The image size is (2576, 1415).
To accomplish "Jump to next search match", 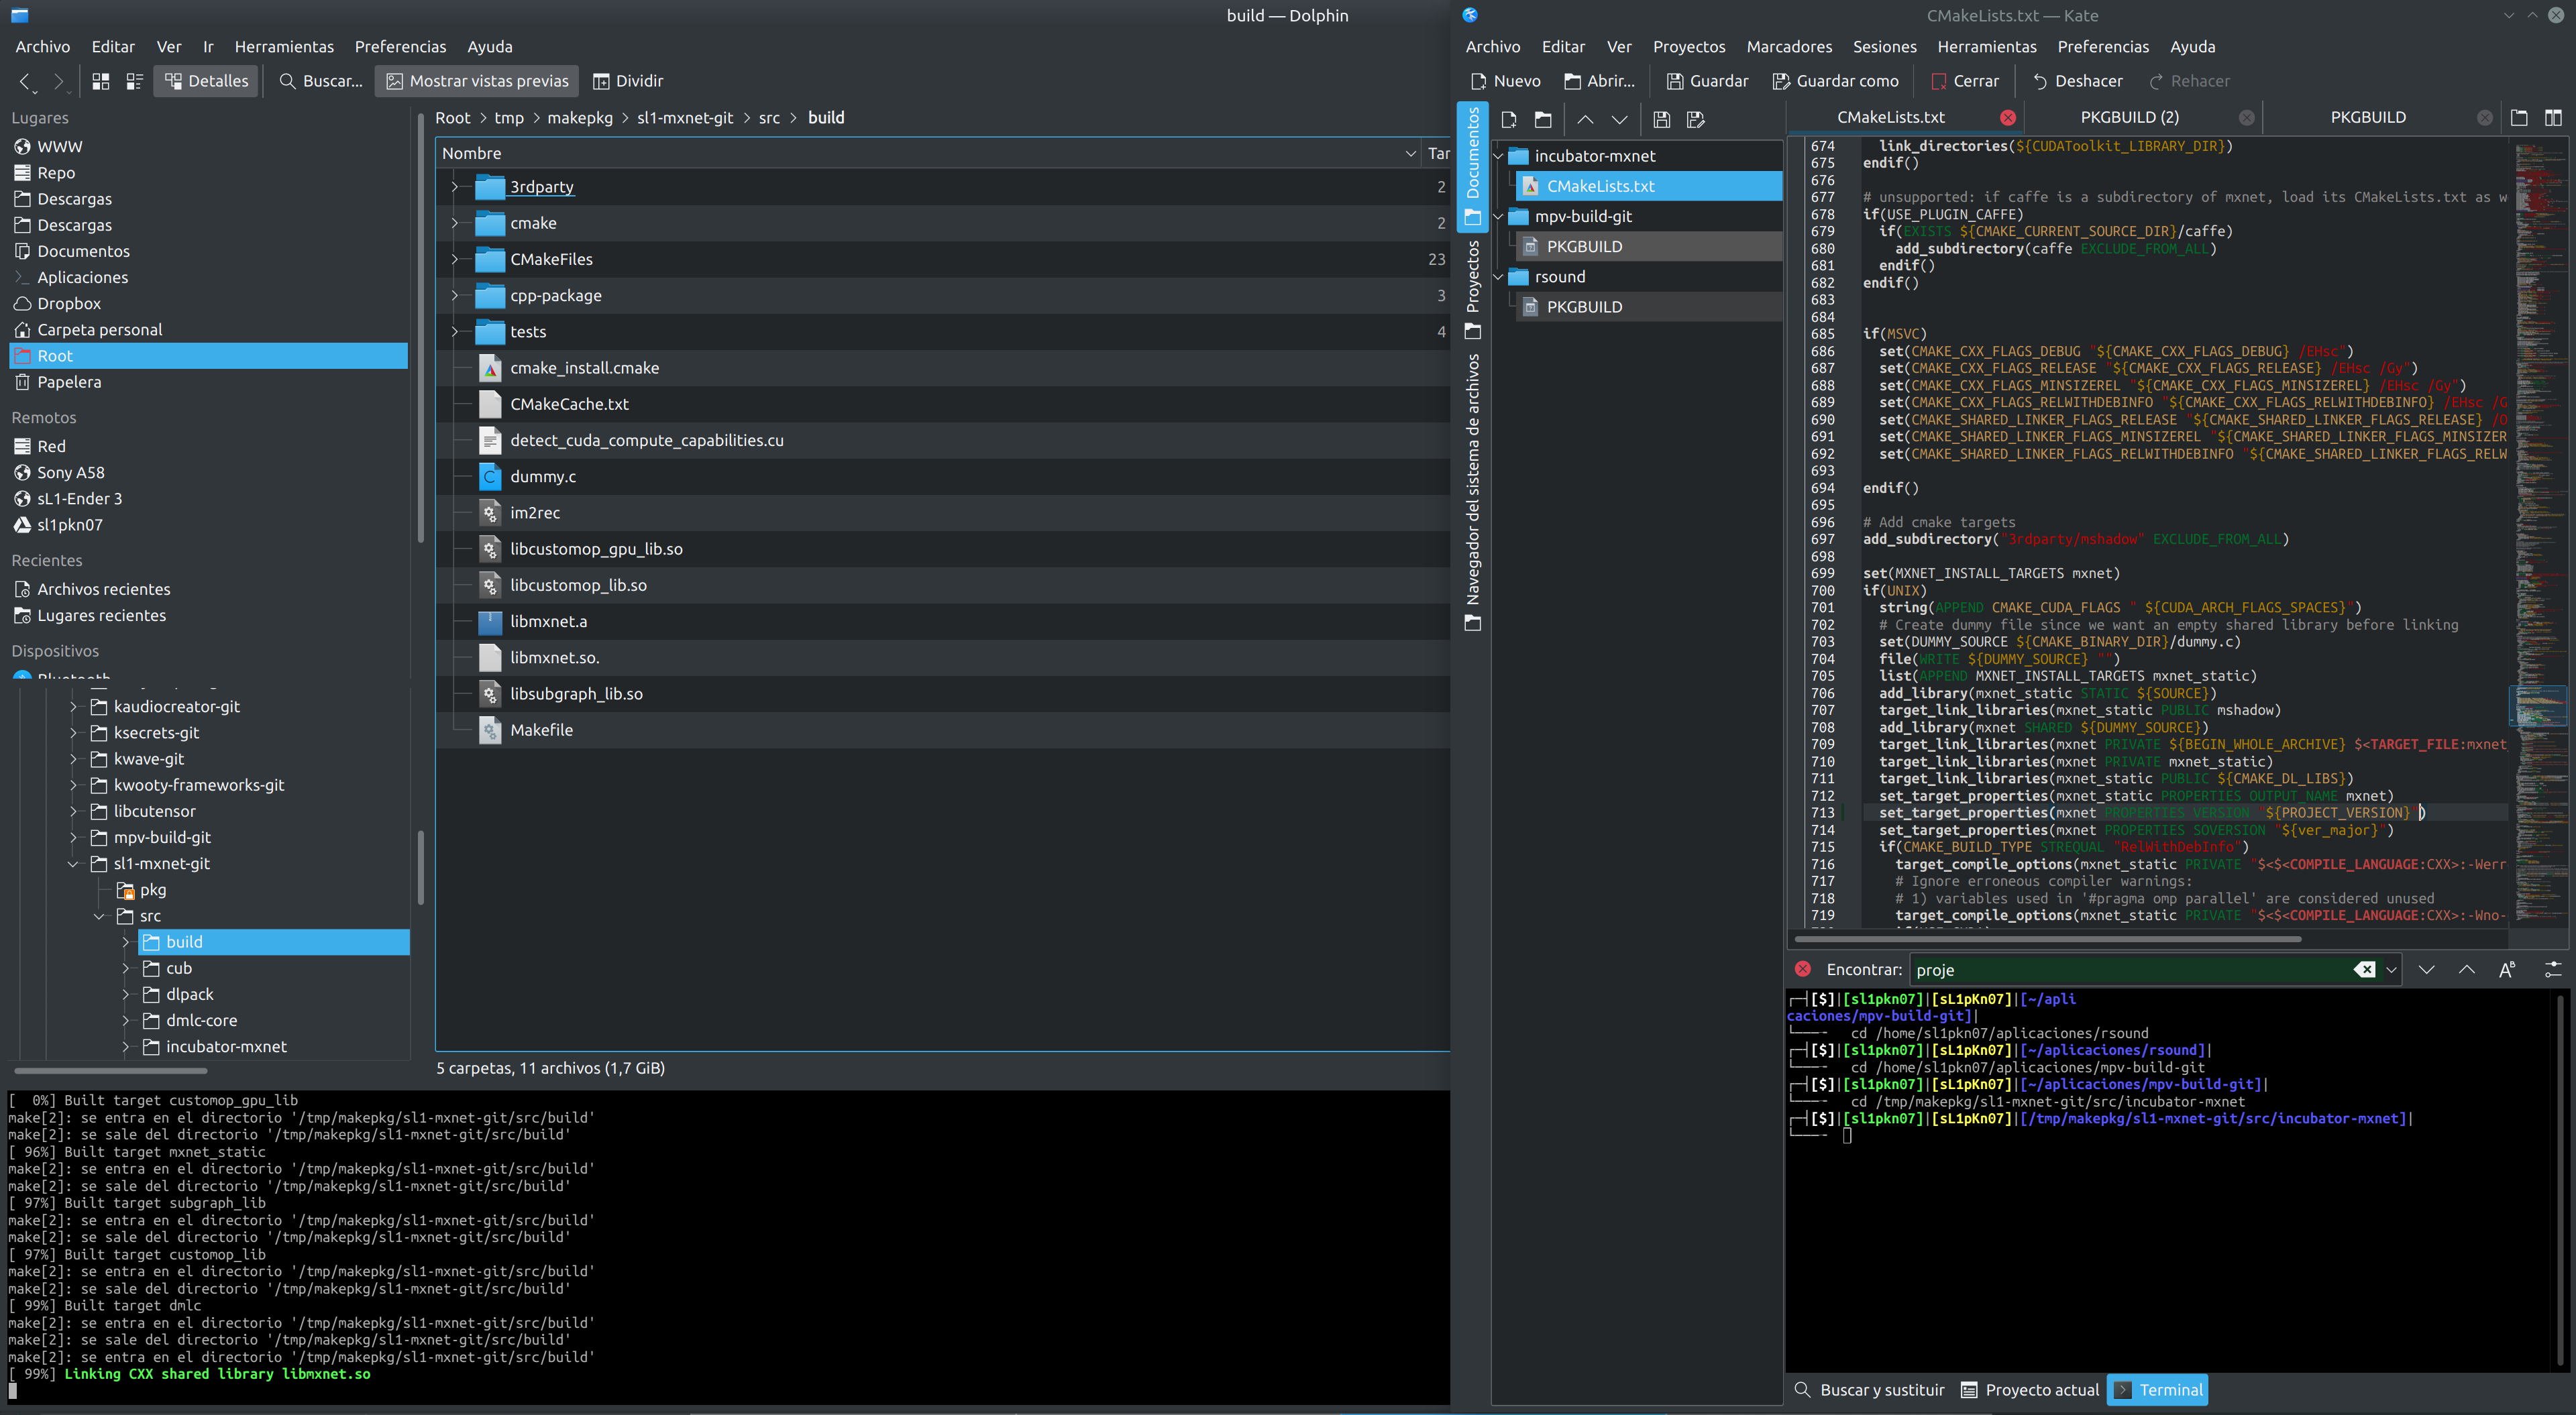I will pos(2426,969).
